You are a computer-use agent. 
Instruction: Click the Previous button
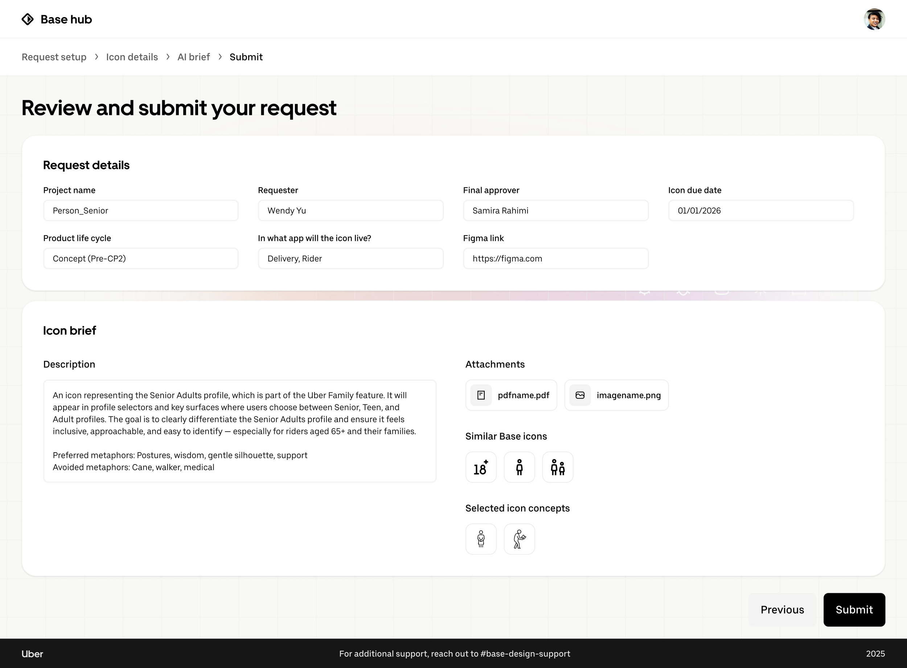click(782, 609)
